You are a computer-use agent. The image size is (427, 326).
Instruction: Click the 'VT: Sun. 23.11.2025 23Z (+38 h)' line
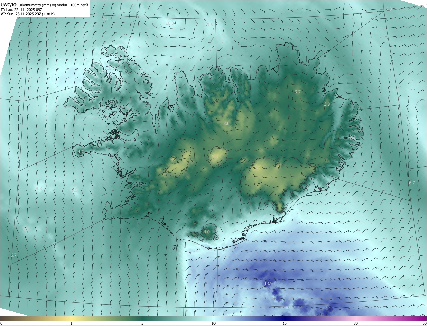[x=28, y=14]
